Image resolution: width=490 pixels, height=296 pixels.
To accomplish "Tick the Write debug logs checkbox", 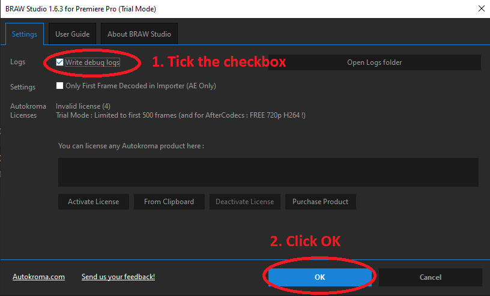I will pos(59,62).
